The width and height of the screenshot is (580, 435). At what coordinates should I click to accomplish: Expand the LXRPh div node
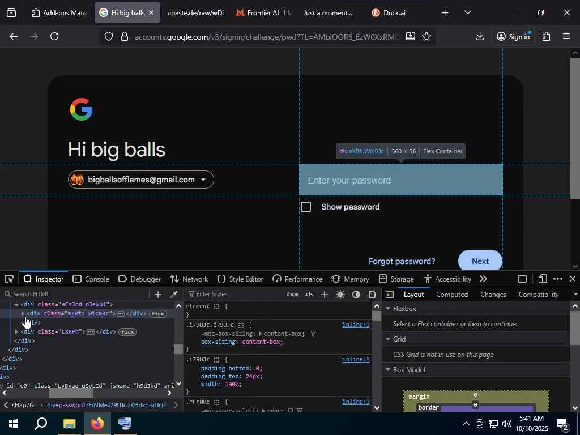click(x=16, y=332)
